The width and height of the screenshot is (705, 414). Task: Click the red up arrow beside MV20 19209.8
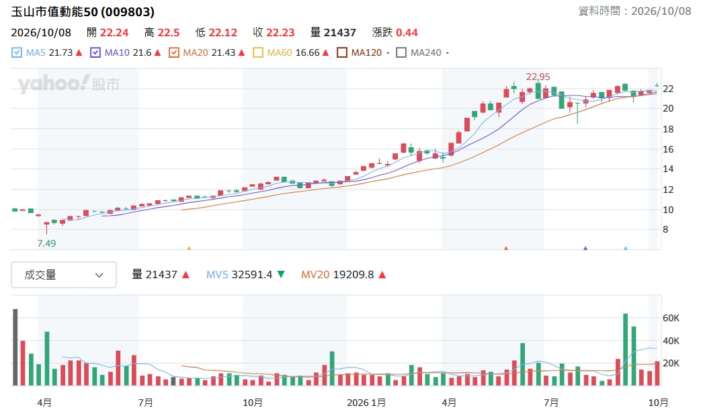tap(382, 275)
